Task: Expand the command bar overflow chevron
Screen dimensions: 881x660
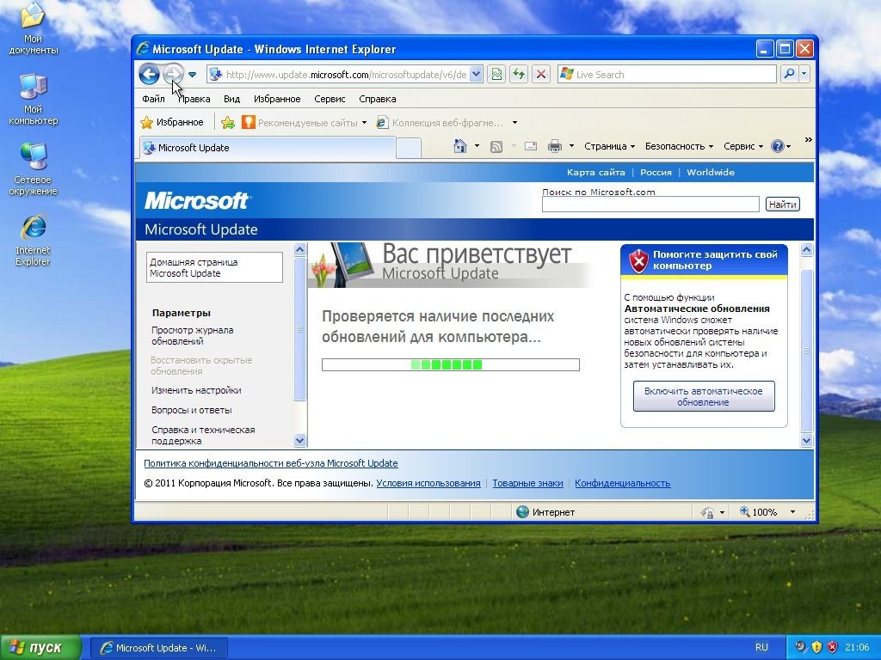Action: tap(808, 140)
